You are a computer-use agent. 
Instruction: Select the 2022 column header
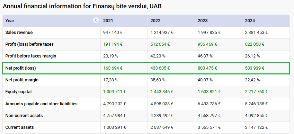click(155, 21)
